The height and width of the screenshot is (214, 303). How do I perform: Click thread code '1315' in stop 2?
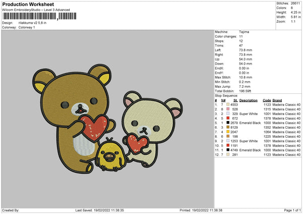(267, 109)
